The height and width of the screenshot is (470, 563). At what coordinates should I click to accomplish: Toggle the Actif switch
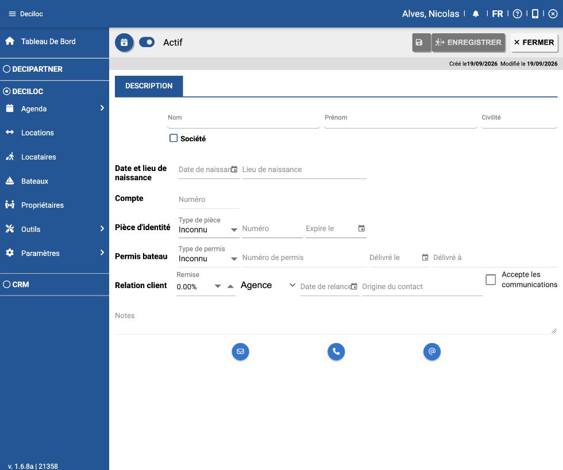pyautogui.click(x=147, y=42)
